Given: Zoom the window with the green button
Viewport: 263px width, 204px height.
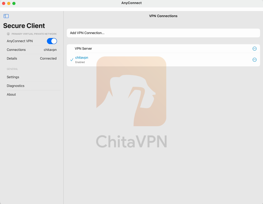Looking at the screenshot, I should (14, 3).
